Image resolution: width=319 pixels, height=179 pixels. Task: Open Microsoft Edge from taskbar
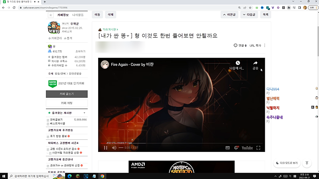click(69, 176)
